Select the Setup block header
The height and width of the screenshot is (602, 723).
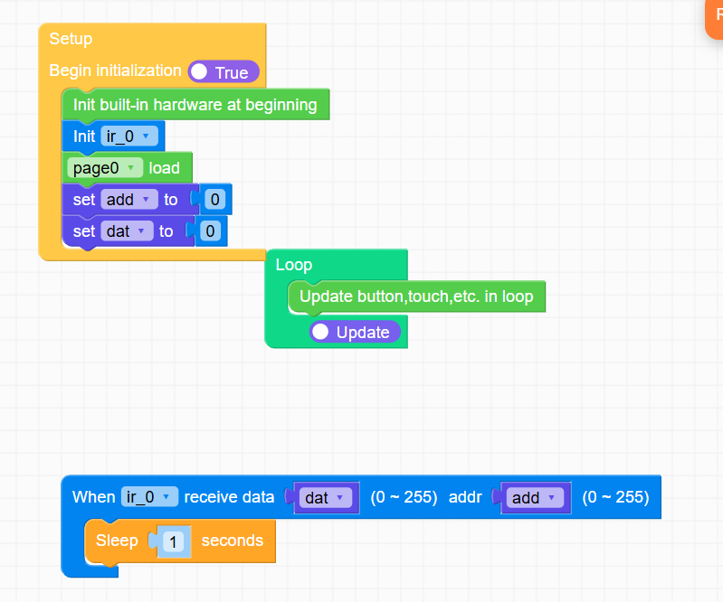pyautogui.click(x=71, y=39)
